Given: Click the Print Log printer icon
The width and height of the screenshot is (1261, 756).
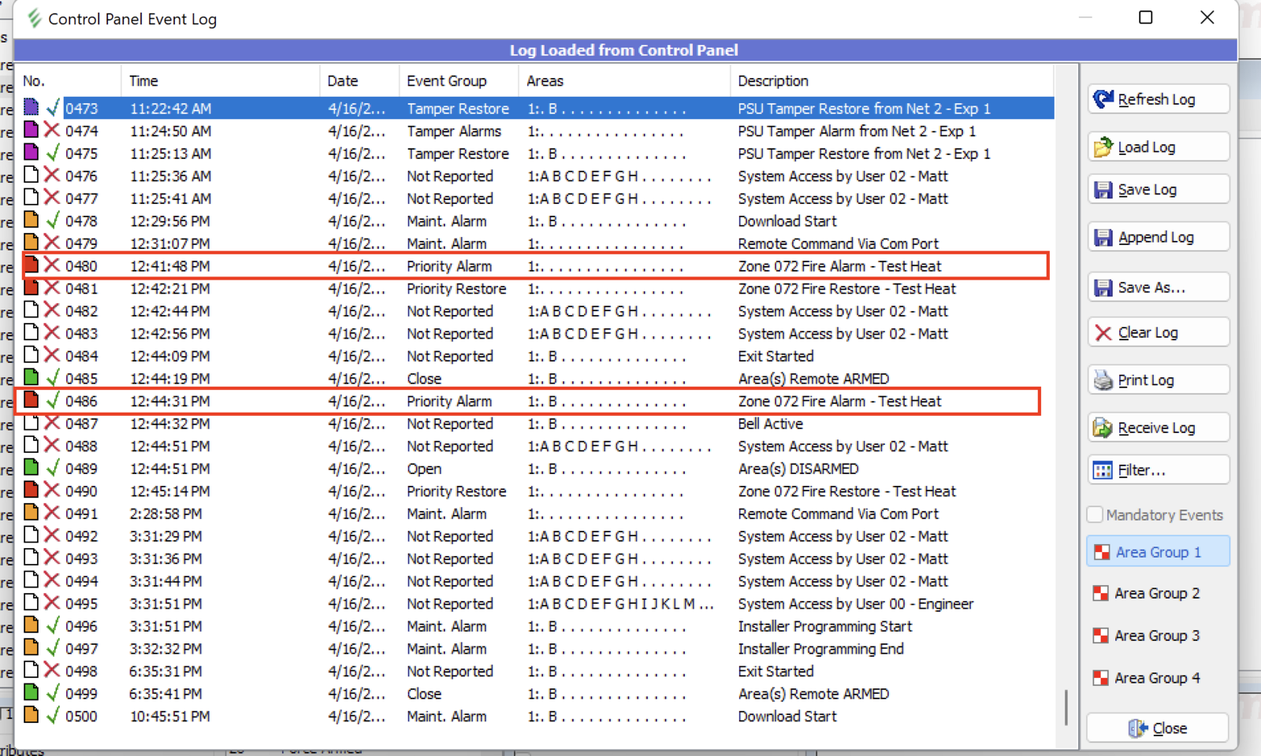Looking at the screenshot, I should (1103, 380).
